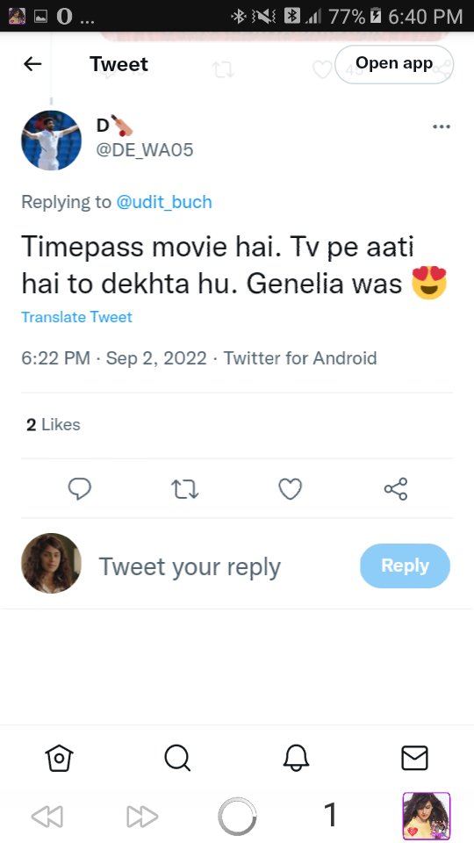The width and height of the screenshot is (474, 843).
Task: Share the tweet via share icon
Action: (x=396, y=489)
